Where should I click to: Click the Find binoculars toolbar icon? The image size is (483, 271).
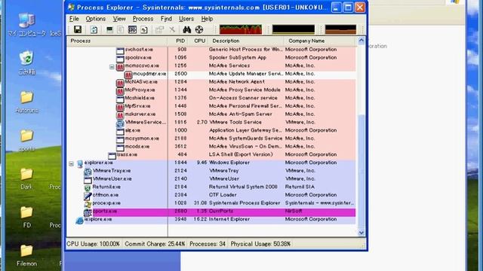pyautogui.click(x=187, y=29)
